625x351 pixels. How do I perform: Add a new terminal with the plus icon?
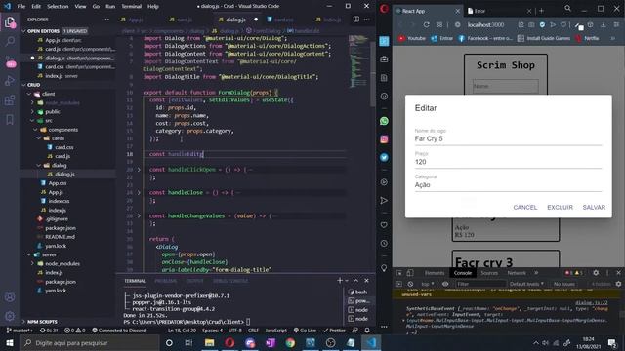coord(340,281)
